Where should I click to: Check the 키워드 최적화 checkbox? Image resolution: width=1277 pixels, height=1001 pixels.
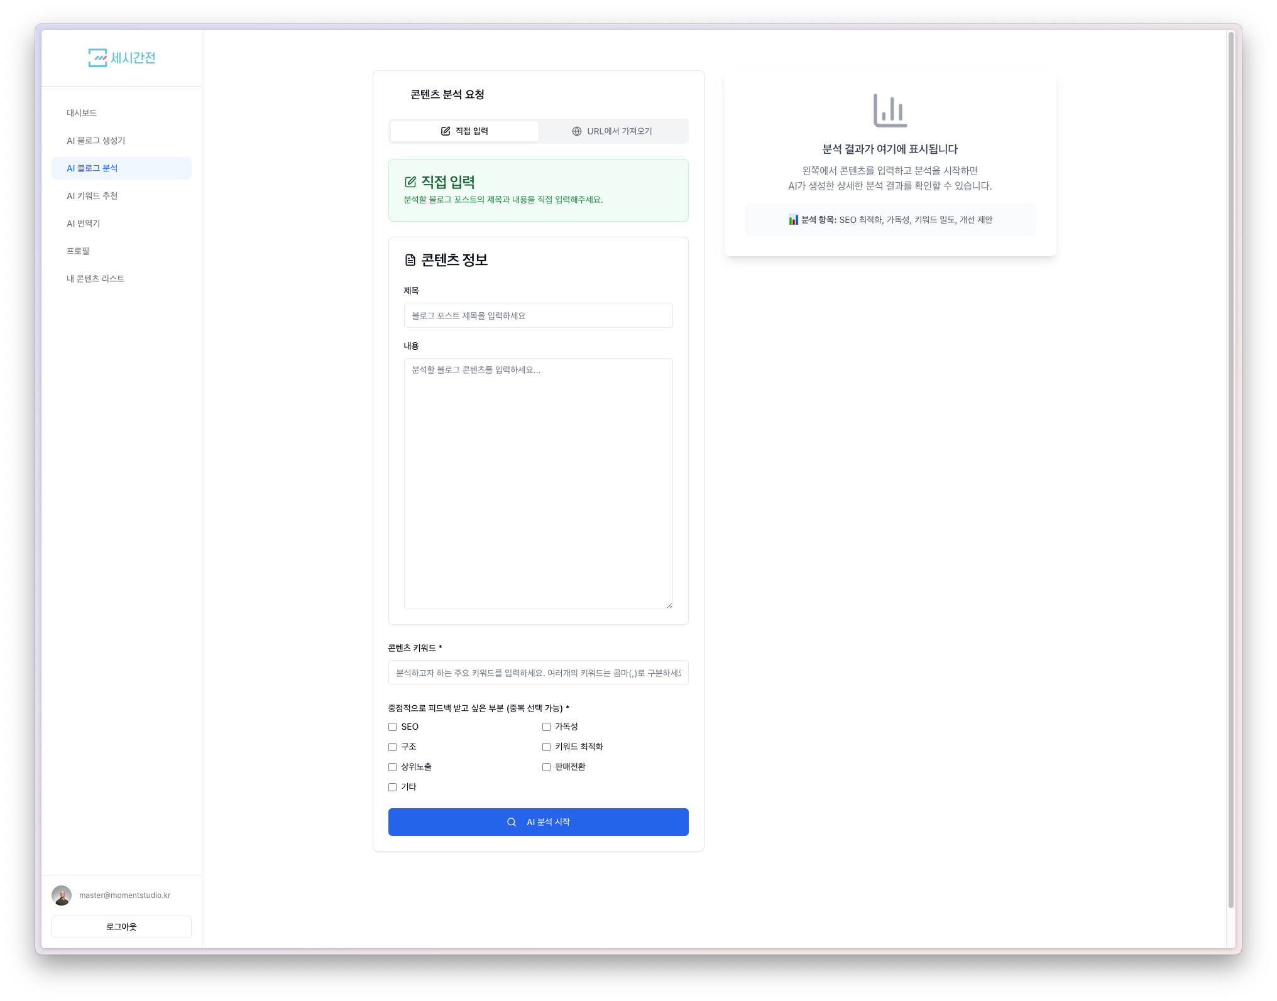[x=546, y=747]
